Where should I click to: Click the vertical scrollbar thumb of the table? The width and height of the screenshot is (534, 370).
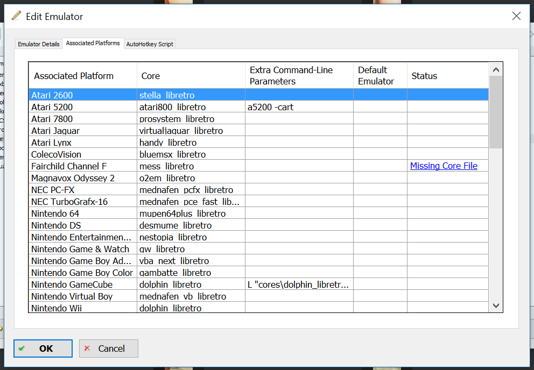pos(496,112)
